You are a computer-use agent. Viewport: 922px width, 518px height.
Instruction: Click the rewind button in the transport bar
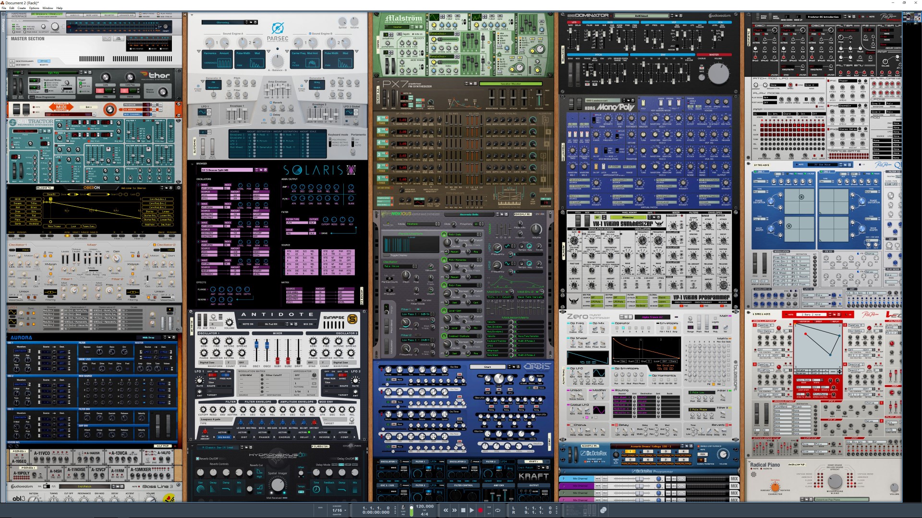click(x=446, y=510)
